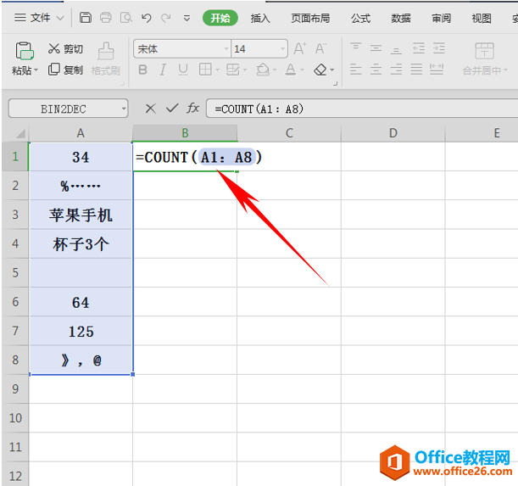Viewport: 518px width, 486px height.
Task: Open Print Preview icon
Action: pos(126,18)
